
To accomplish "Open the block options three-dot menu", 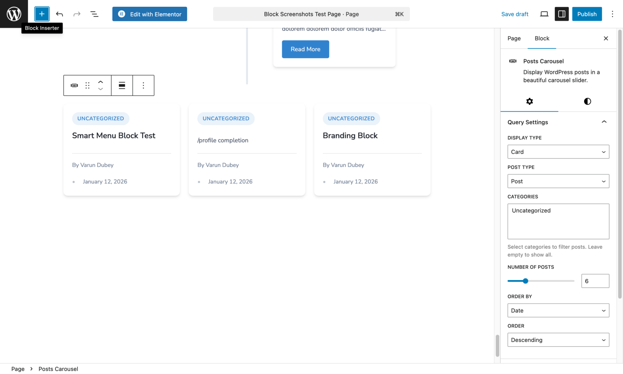I will (x=143, y=85).
